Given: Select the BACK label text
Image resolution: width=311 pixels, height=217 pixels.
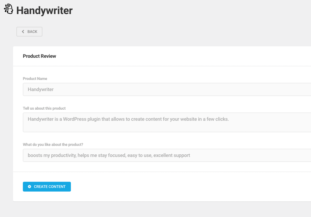Looking at the screenshot, I should coord(32,32).
